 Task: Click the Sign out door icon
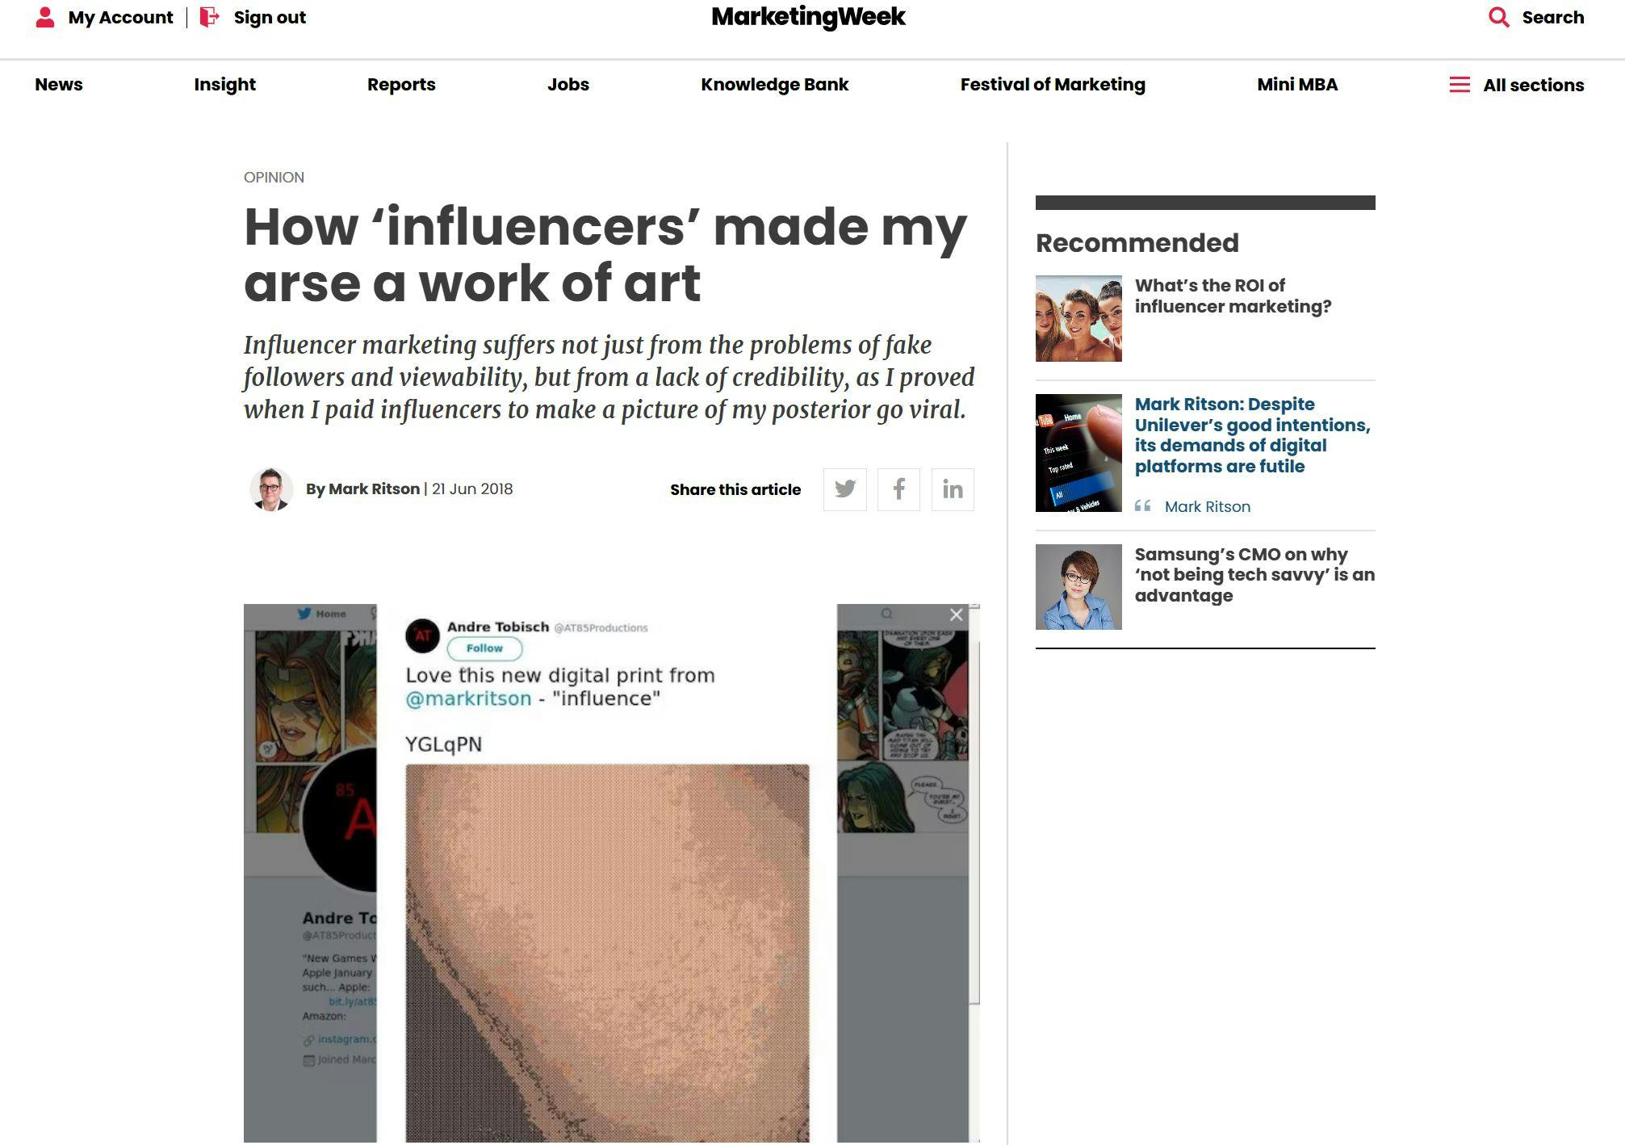[x=209, y=18]
